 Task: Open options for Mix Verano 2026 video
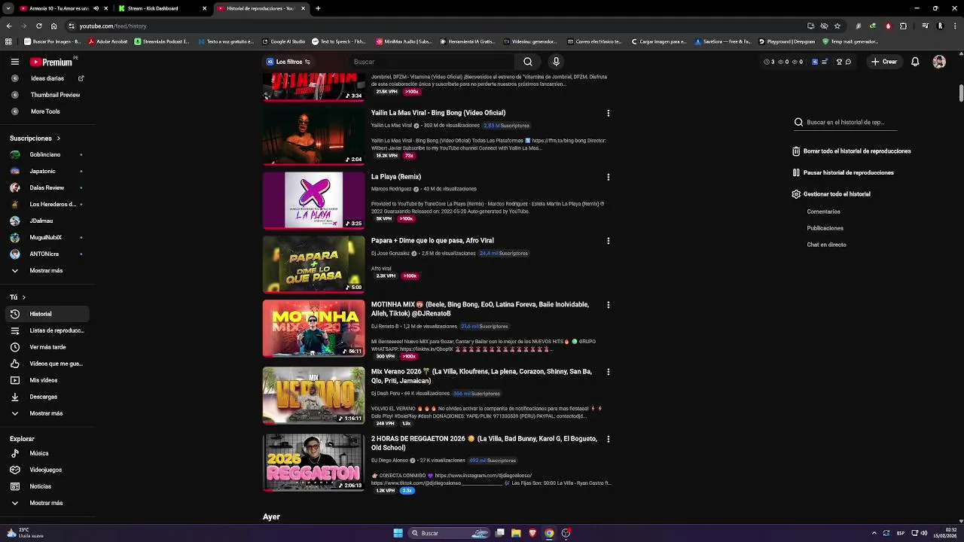(608, 372)
